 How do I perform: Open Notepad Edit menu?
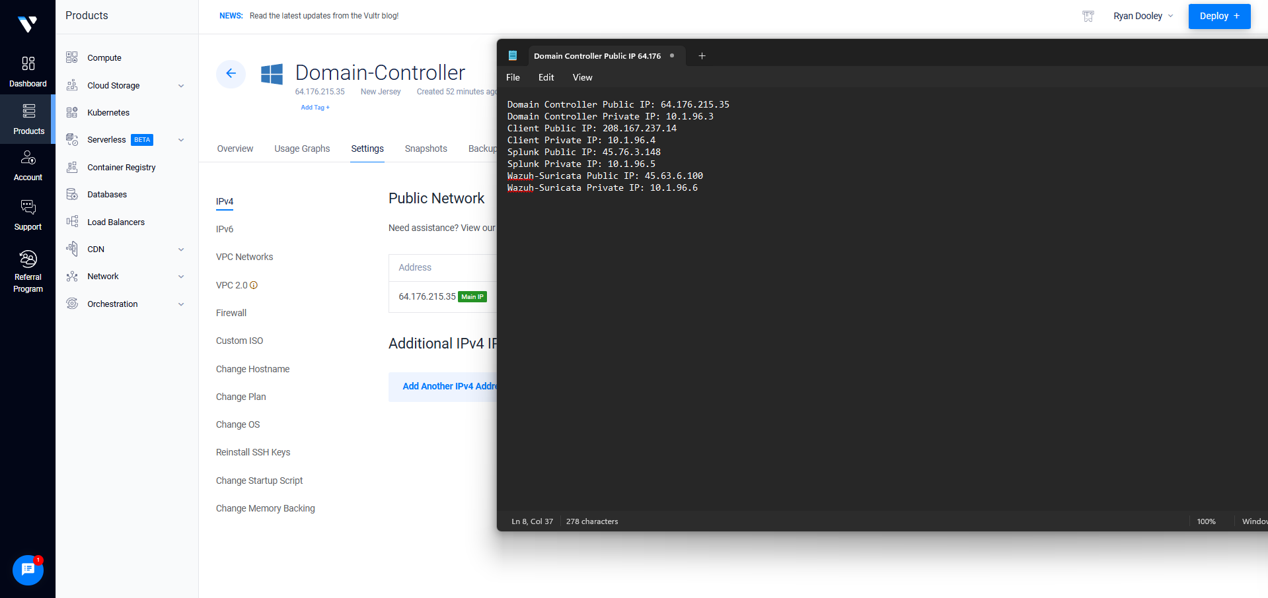coord(546,77)
